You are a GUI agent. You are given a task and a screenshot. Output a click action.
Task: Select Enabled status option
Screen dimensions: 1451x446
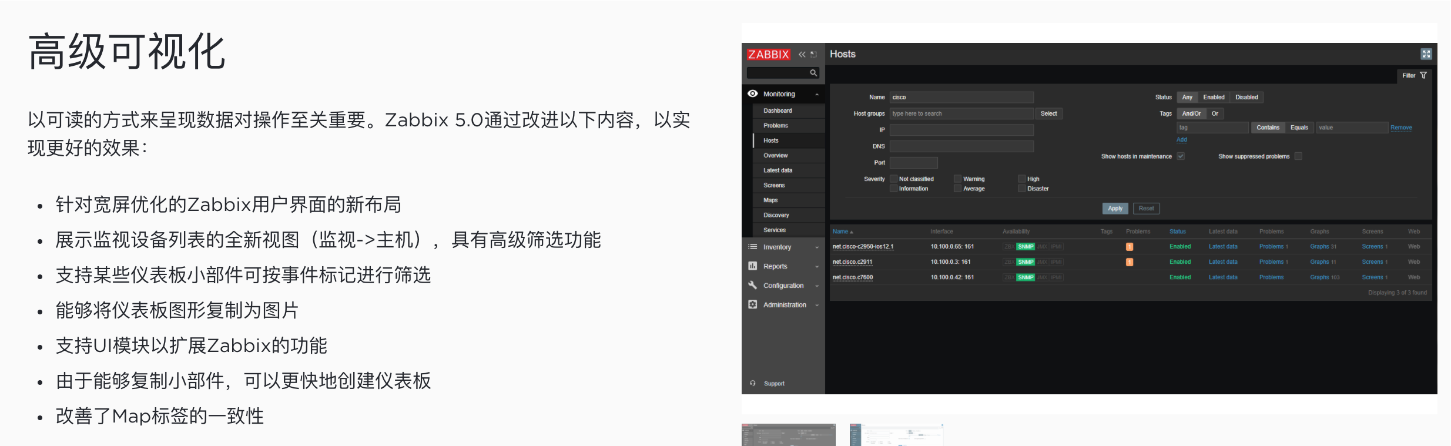(1214, 97)
